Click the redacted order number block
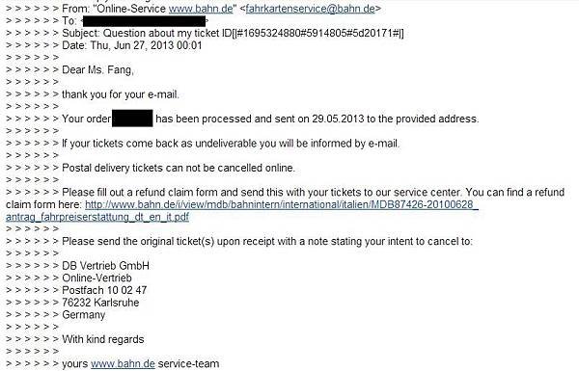Image resolution: width=579 pixels, height=371 pixels. coord(132,118)
